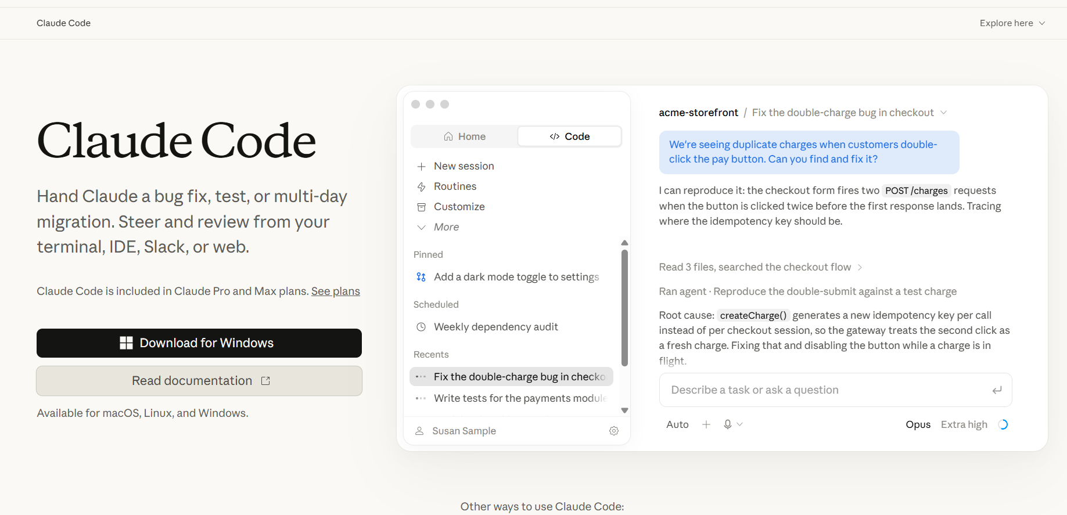The height and width of the screenshot is (515, 1067).
Task: Open the Weekly dependency audit scheduled item
Action: click(x=495, y=327)
